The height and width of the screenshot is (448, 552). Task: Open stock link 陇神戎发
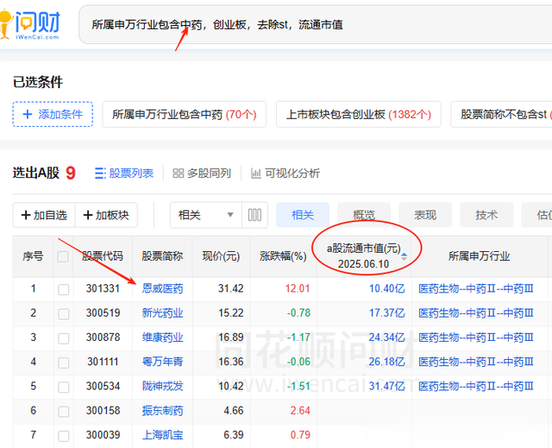pyautogui.click(x=163, y=387)
